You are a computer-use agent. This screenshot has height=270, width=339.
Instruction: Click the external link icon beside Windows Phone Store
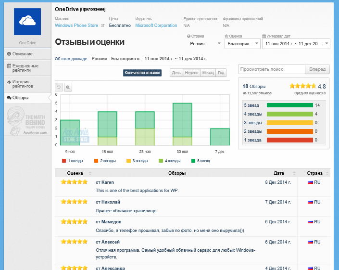click(x=103, y=26)
